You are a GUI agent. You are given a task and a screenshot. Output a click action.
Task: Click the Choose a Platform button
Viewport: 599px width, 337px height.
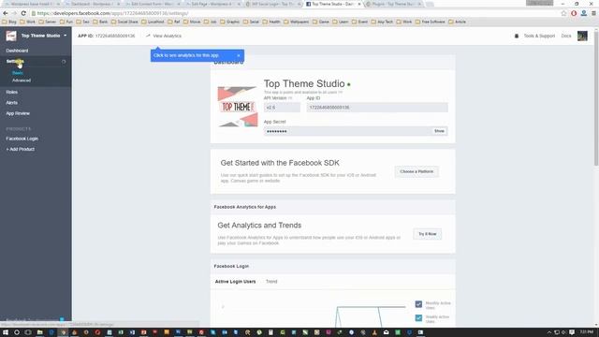(416, 171)
